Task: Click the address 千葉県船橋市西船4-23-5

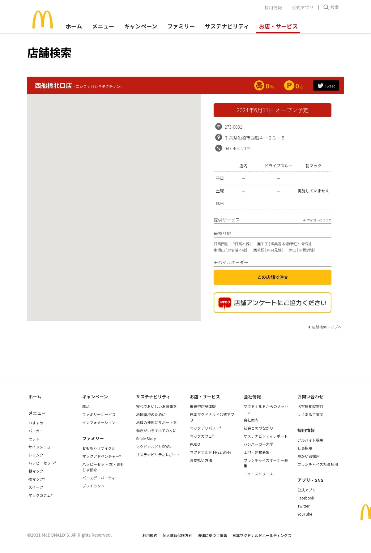Action: [254, 138]
